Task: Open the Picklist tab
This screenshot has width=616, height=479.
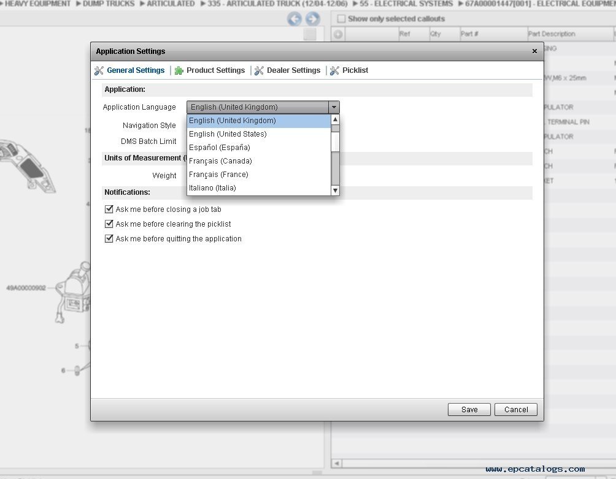Action: pos(355,70)
